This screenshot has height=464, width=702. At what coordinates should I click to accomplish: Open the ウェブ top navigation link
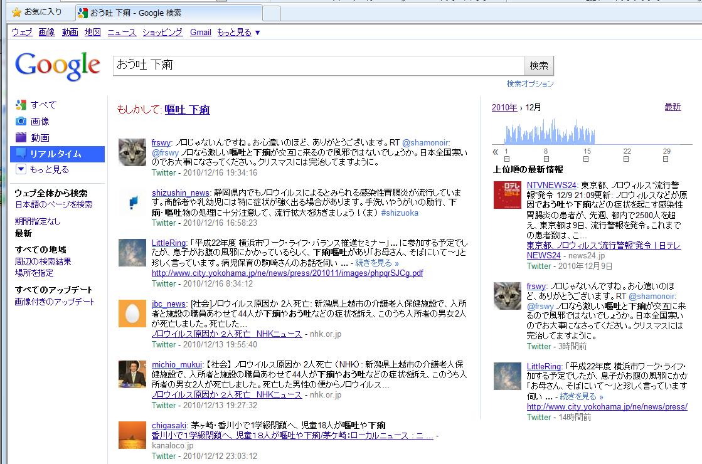(22, 32)
